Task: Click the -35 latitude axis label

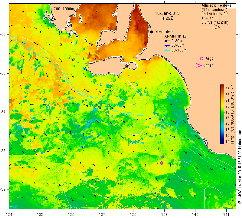Action: (x=3, y=34)
